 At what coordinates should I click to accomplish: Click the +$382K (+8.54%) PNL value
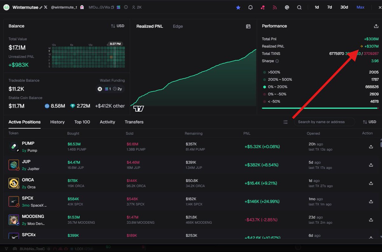point(261,165)
